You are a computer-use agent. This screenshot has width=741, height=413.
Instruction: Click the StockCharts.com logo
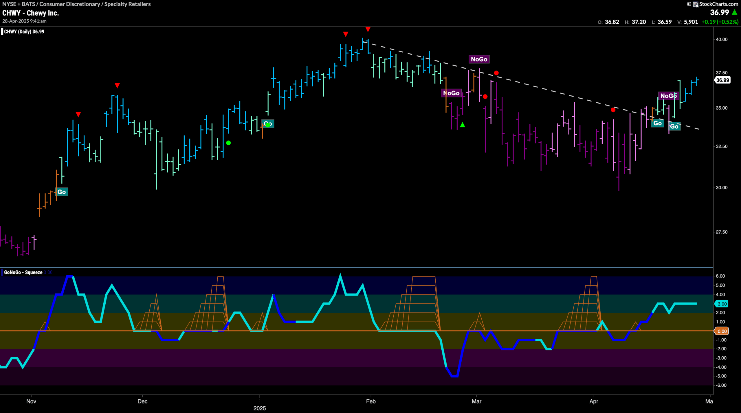(715, 4)
